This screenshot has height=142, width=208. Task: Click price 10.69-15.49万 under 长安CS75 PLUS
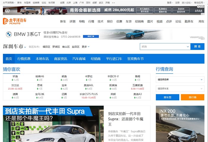[89, 98]
